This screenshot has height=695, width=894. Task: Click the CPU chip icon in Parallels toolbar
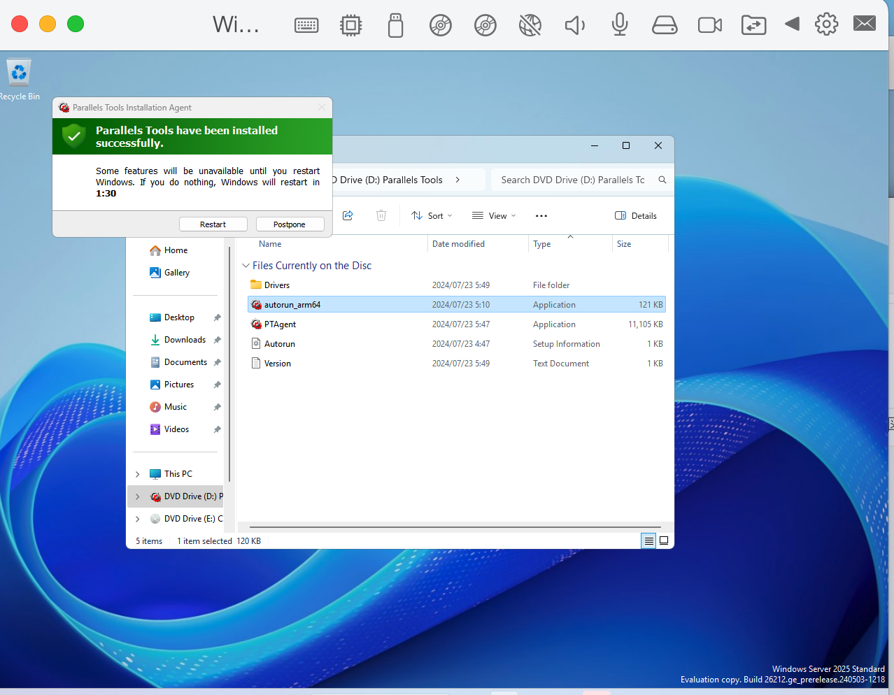tap(350, 25)
